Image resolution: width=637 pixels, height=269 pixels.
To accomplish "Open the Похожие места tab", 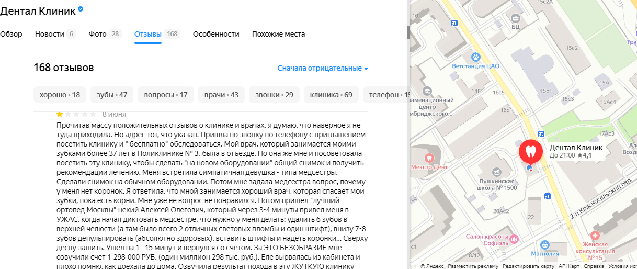I will [278, 34].
